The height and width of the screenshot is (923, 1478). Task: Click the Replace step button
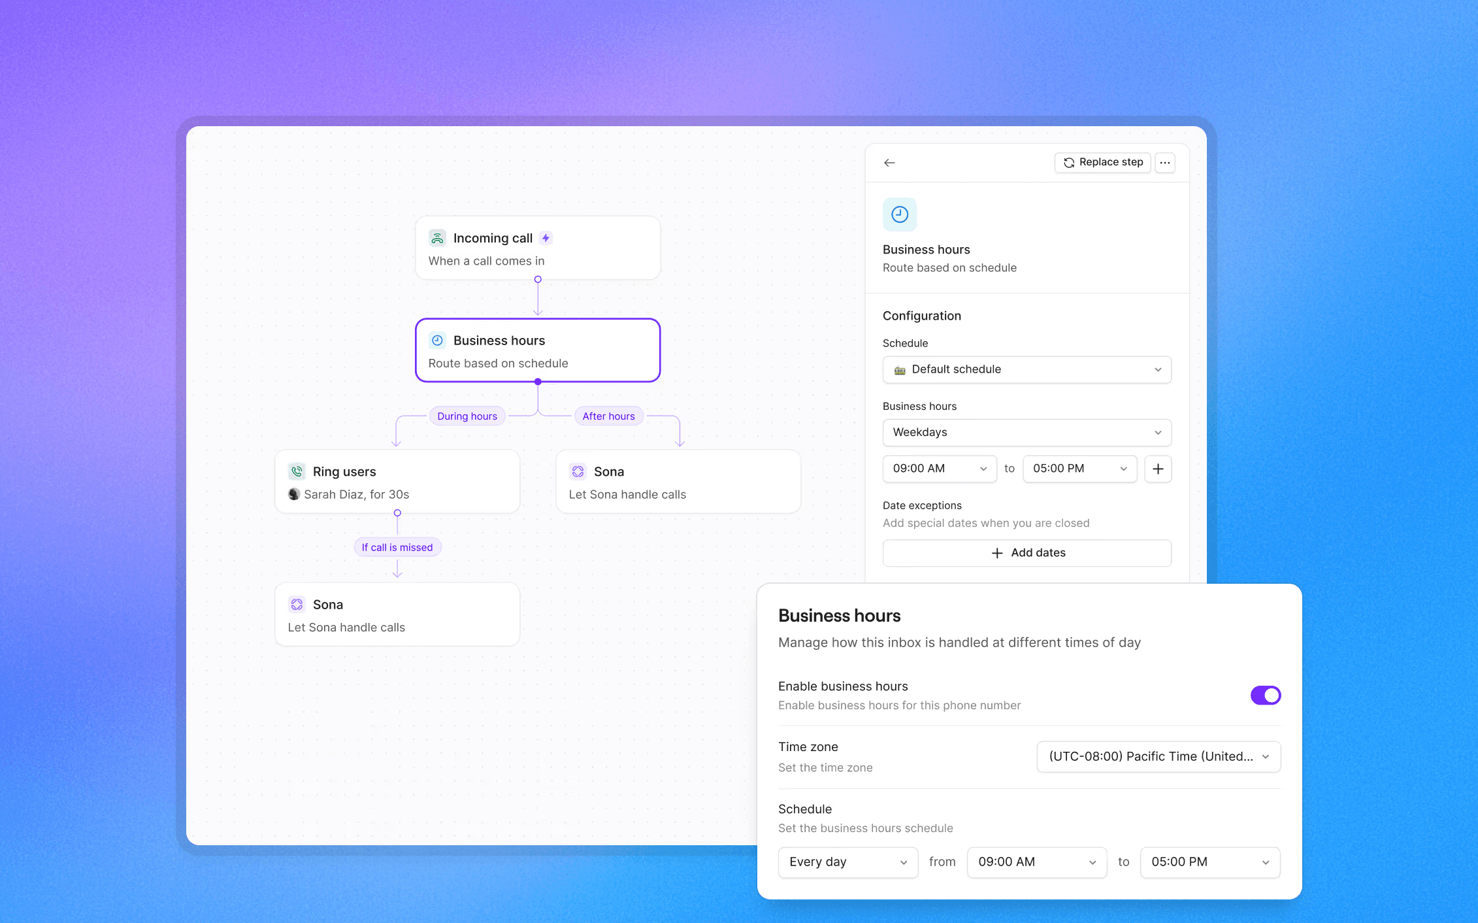(1102, 162)
